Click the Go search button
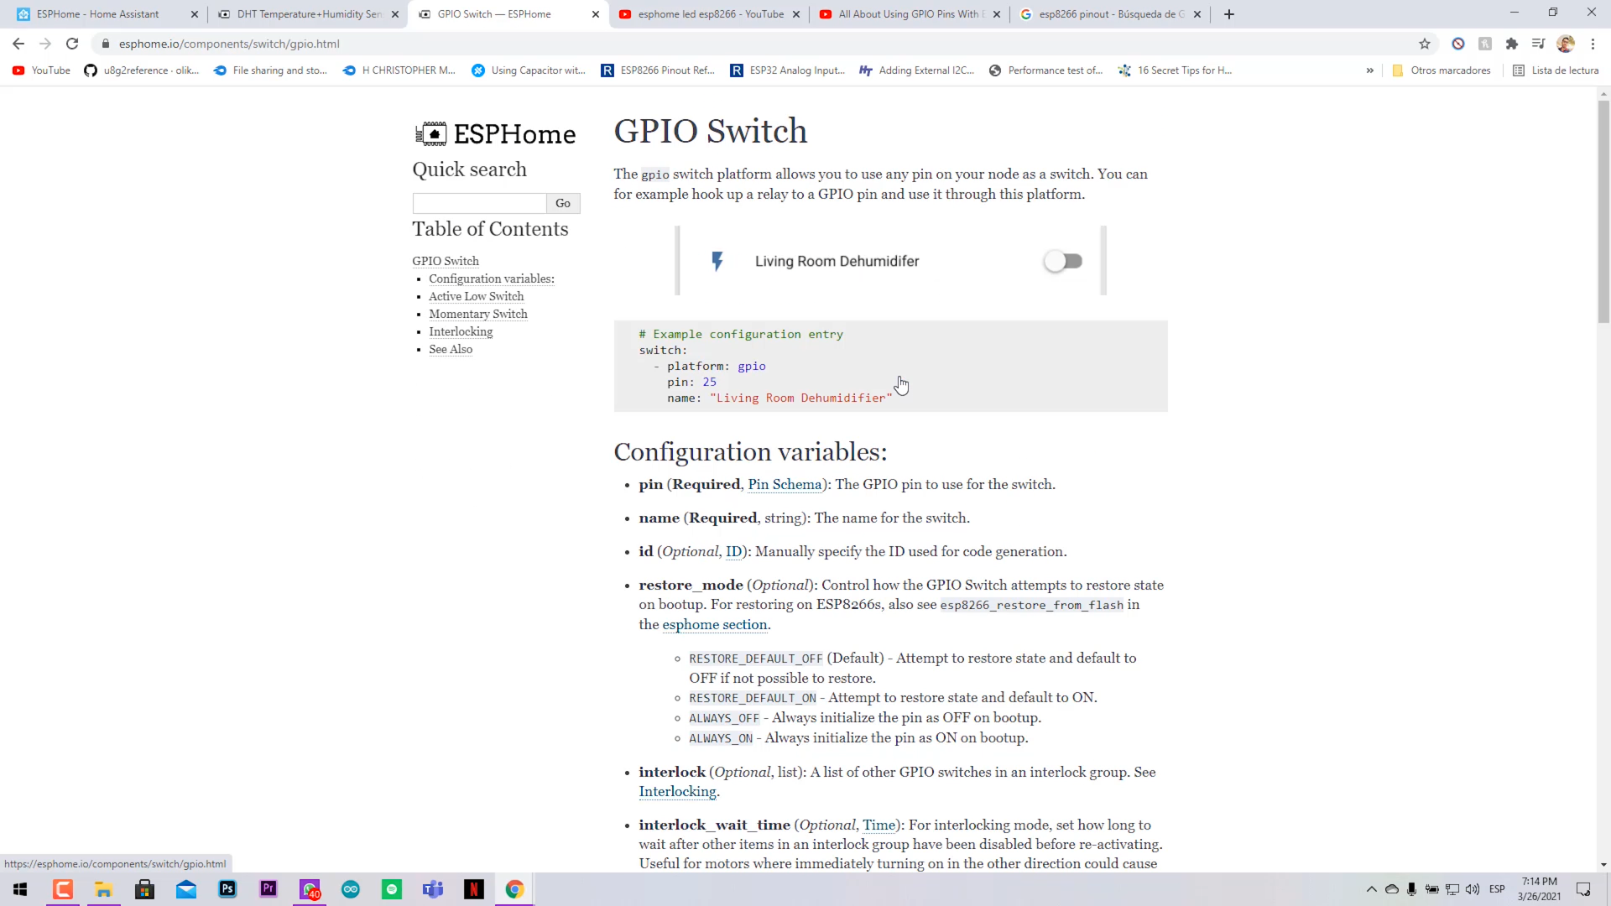This screenshot has width=1611, height=906. point(563,203)
